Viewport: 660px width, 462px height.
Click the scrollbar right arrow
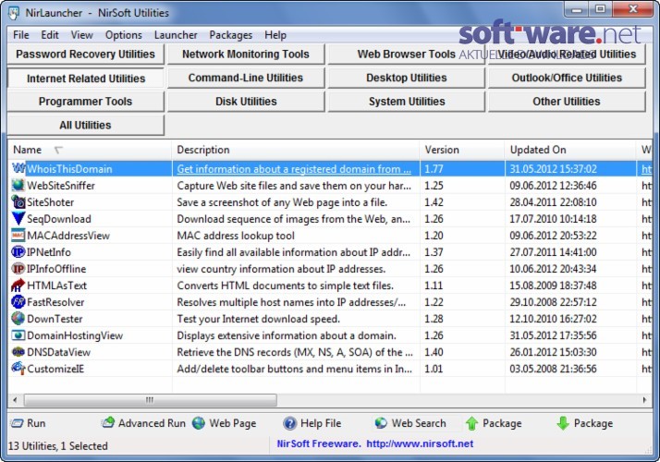pos(644,400)
